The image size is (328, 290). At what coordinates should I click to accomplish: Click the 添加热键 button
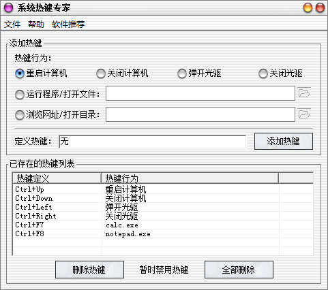284,141
